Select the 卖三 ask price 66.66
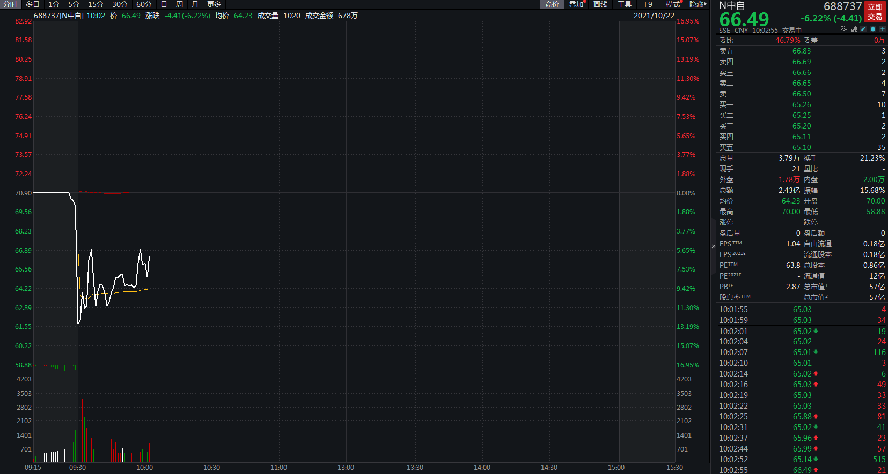Viewport: 888px width, 474px height. tap(802, 72)
